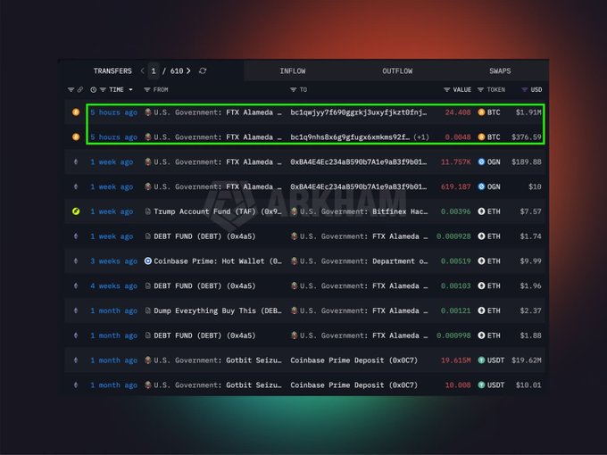Image resolution: width=607 pixels, height=455 pixels.
Task: Click Ethereum chain icon of Coinbase Prime Hot Wallet row
Action: 76,261
